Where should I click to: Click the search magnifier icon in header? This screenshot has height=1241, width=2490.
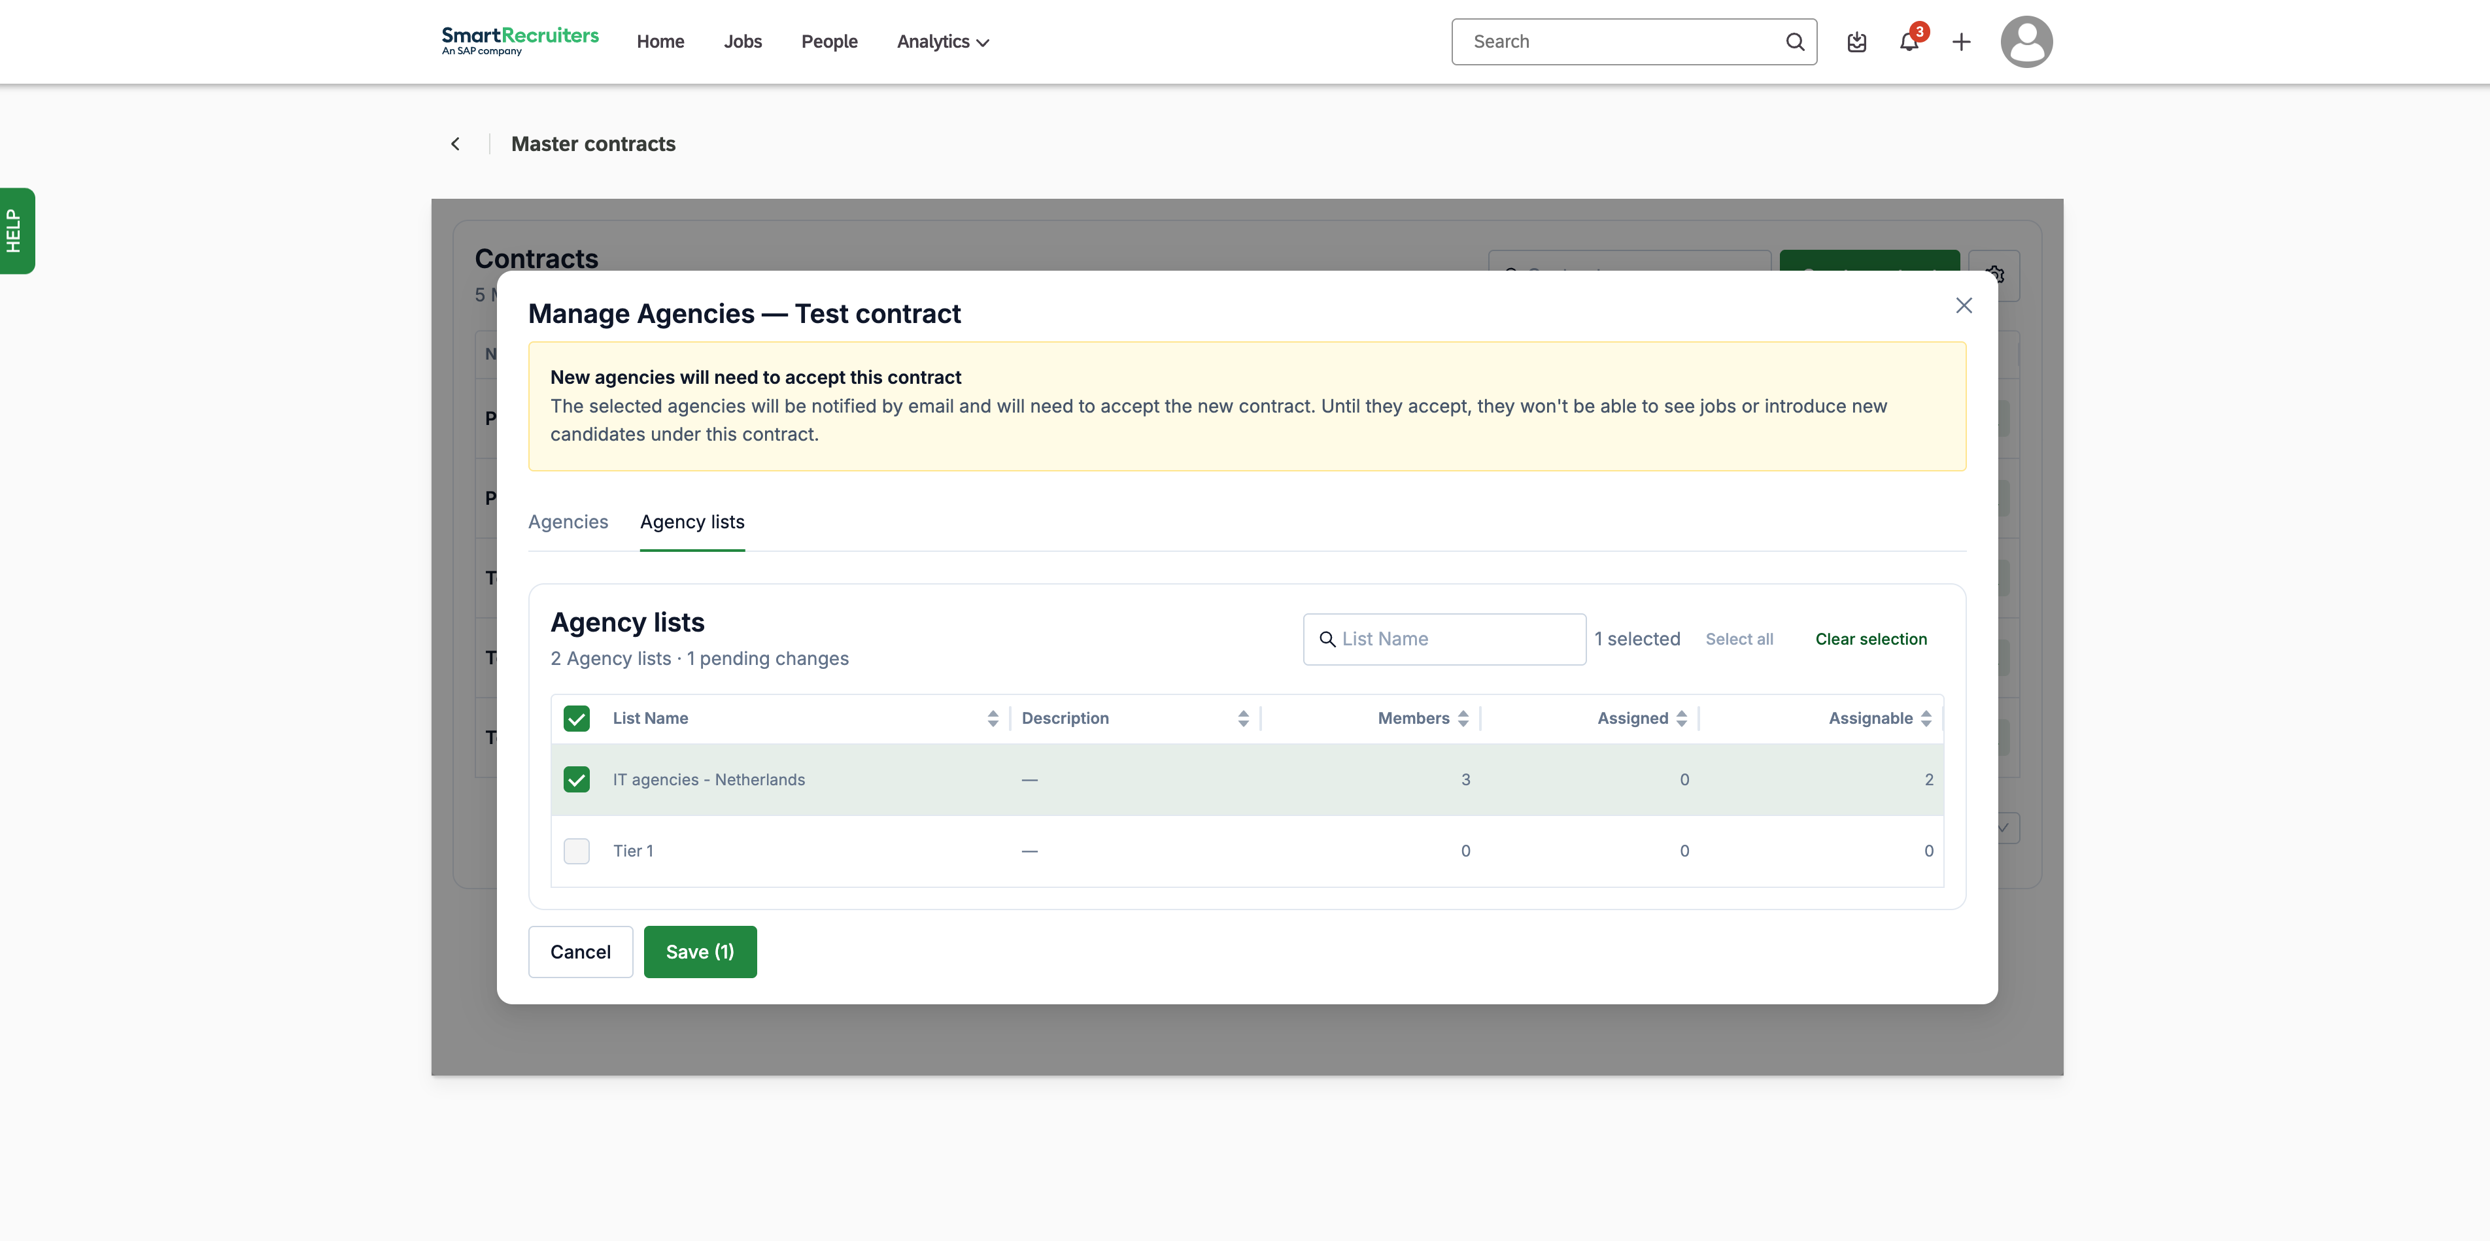coord(1795,42)
